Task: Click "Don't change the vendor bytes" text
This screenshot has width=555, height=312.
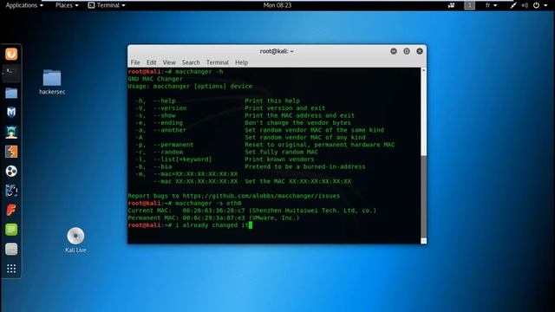Action: point(297,123)
